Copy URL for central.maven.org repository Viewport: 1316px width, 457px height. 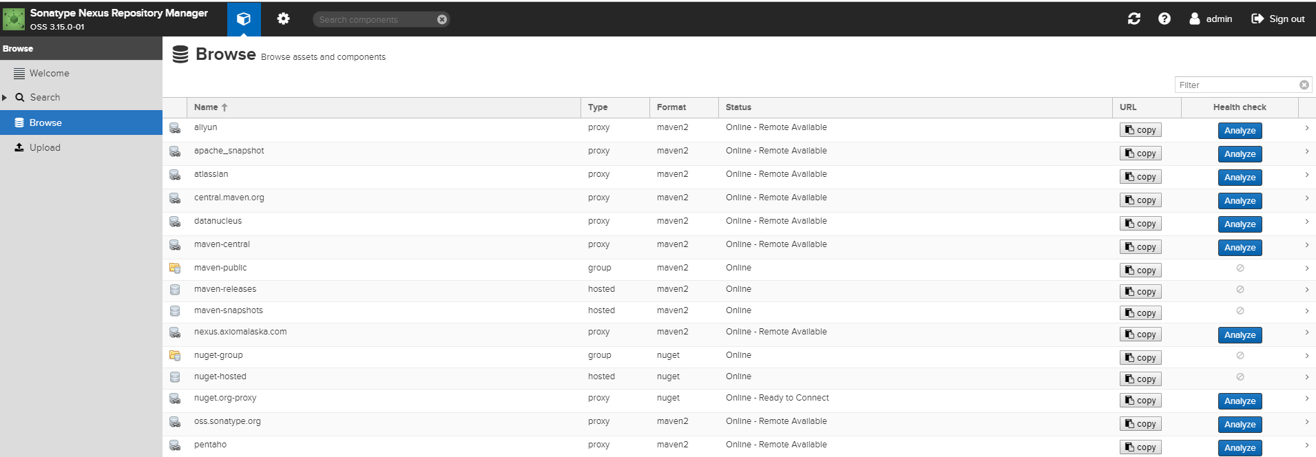pos(1140,200)
